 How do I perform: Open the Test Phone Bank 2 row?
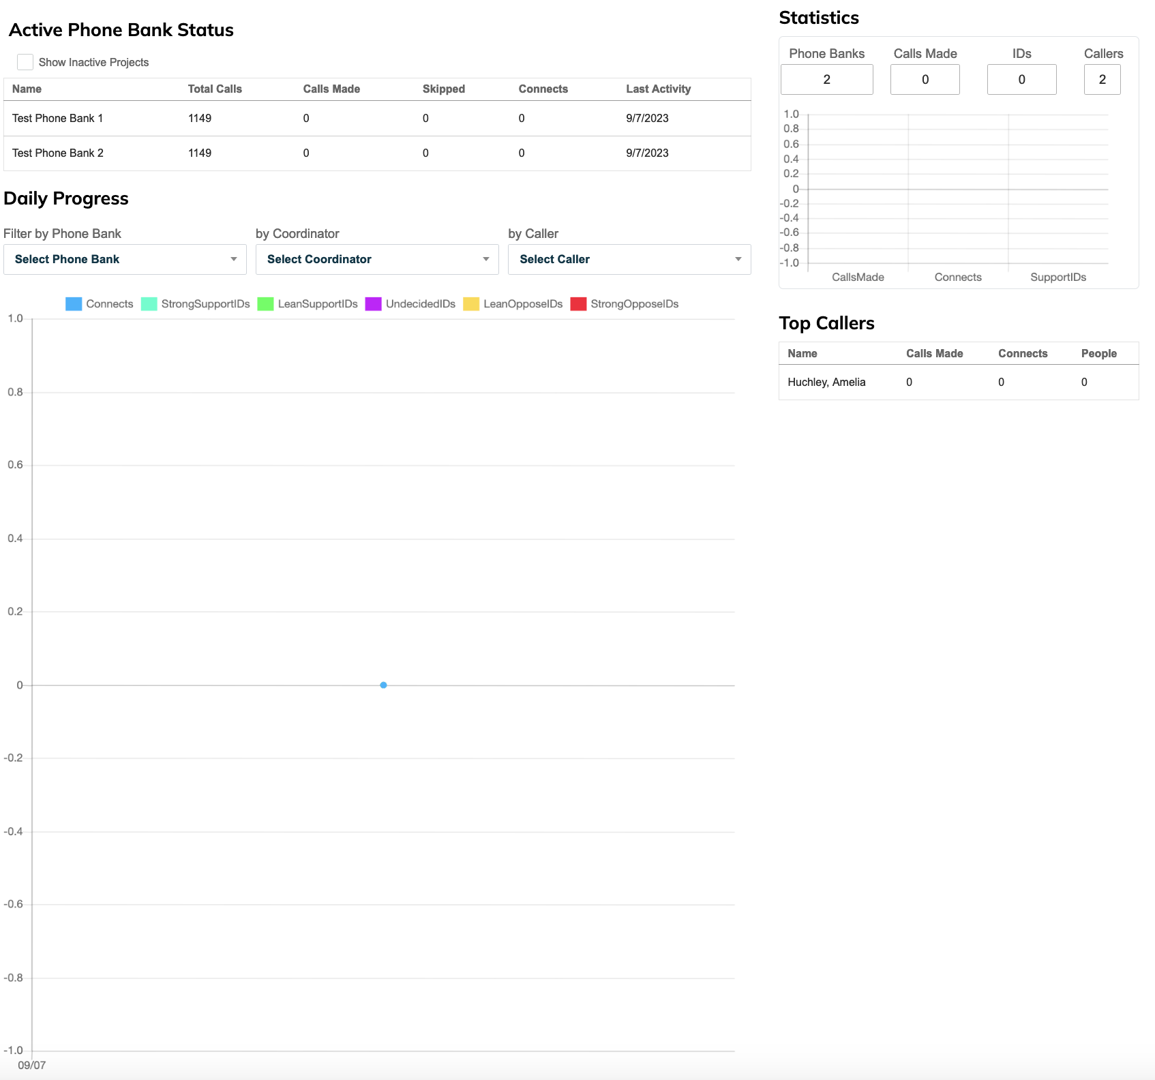[377, 153]
